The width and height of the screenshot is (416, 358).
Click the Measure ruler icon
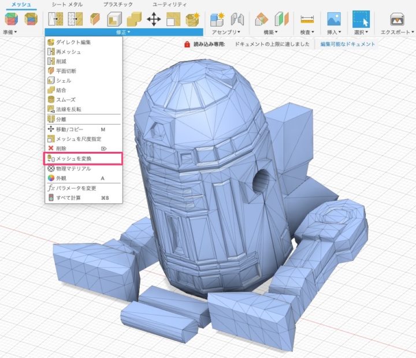[x=307, y=19]
